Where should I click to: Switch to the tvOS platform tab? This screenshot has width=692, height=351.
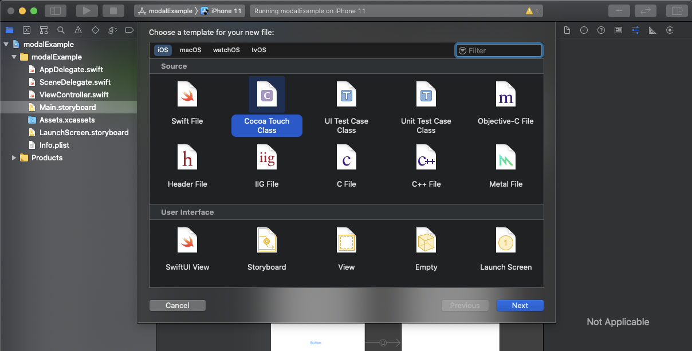[259, 50]
